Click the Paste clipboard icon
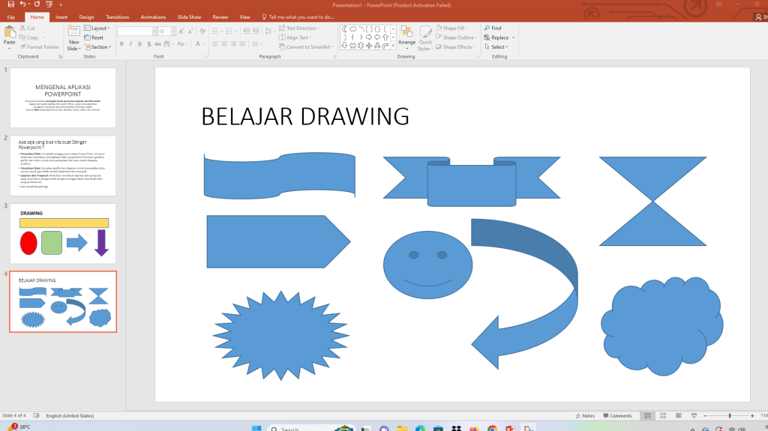 click(9, 35)
